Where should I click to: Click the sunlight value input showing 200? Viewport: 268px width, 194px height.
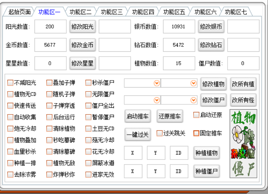click(x=50, y=27)
